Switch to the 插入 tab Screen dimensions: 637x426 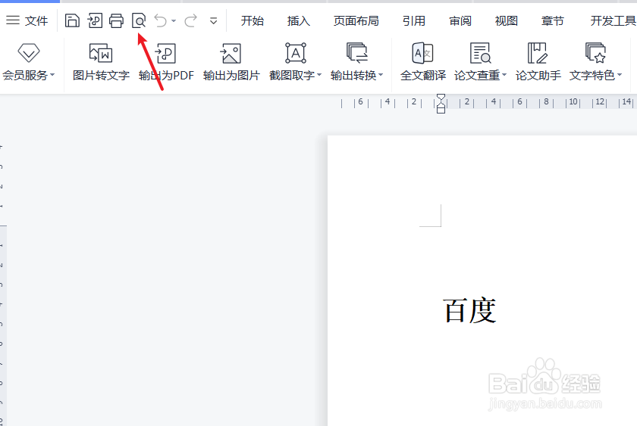(298, 20)
